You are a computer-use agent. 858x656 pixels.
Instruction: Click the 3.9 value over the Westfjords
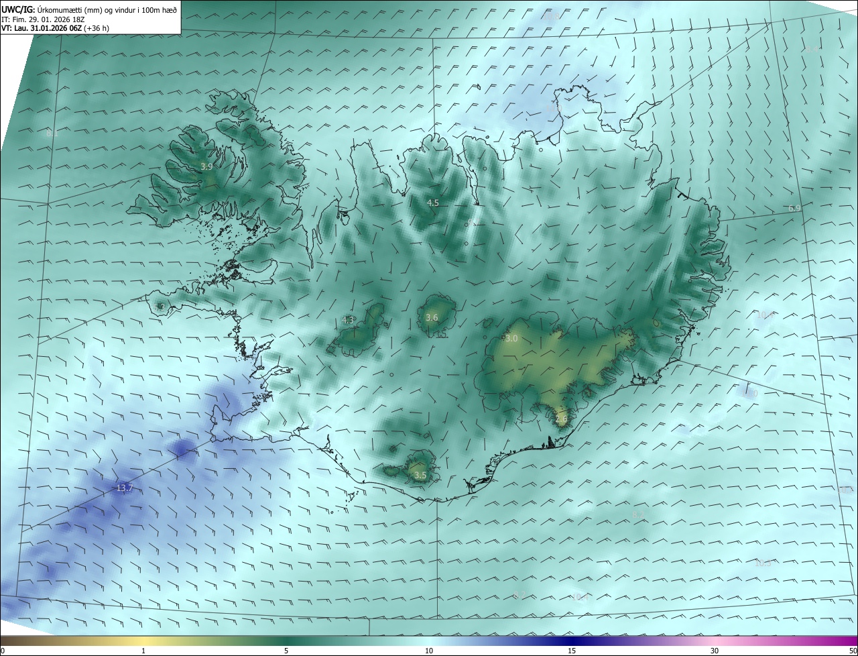(x=206, y=167)
